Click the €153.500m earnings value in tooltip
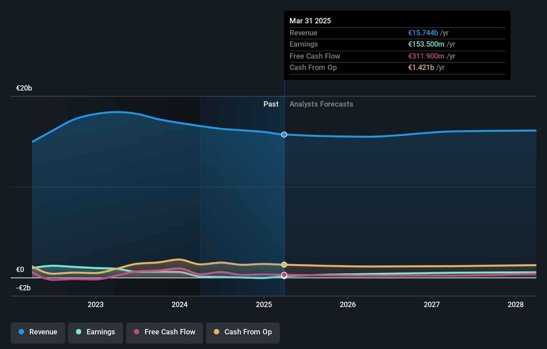 click(x=426, y=44)
